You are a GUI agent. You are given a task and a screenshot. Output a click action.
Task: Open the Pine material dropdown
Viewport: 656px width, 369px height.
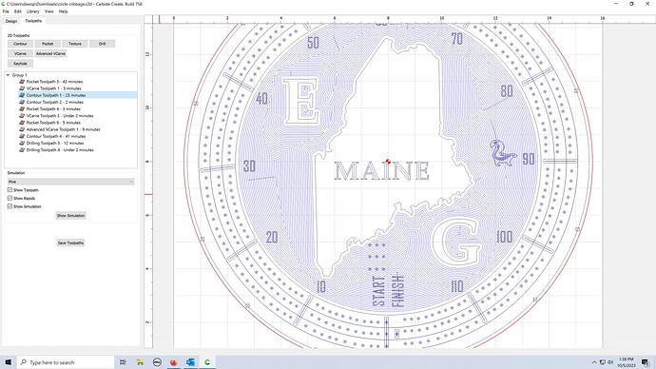tap(70, 182)
